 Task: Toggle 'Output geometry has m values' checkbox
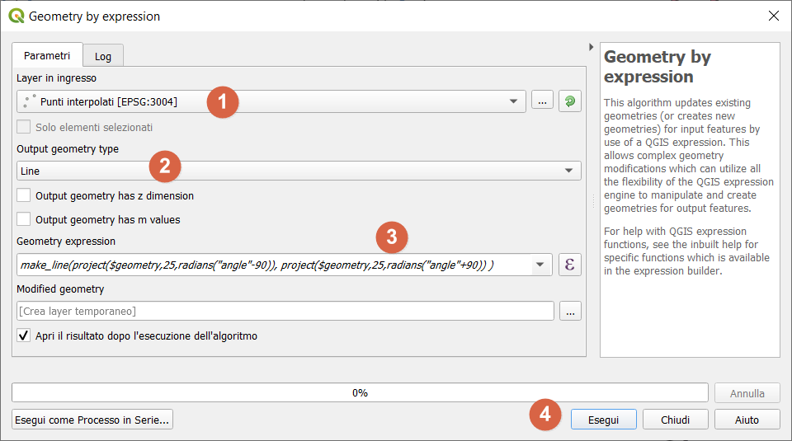pyautogui.click(x=24, y=219)
